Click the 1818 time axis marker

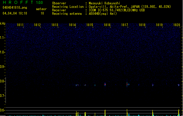tap(142, 25)
